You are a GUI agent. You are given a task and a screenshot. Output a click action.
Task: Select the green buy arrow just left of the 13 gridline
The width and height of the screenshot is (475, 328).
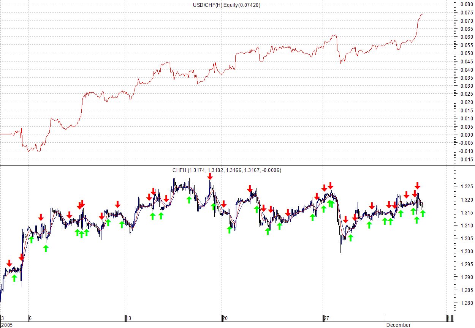point(122,224)
